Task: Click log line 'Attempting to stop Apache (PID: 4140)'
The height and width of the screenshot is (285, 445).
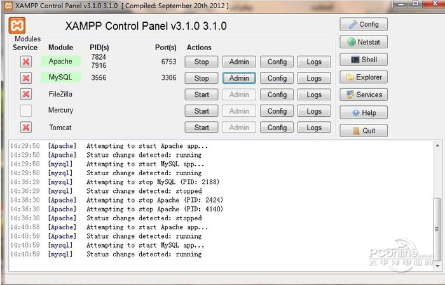Action: pyautogui.click(x=154, y=209)
